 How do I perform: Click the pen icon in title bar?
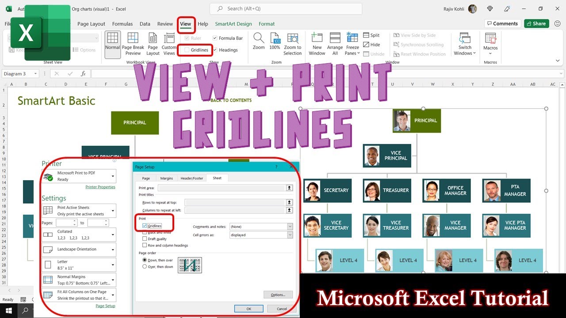click(507, 9)
